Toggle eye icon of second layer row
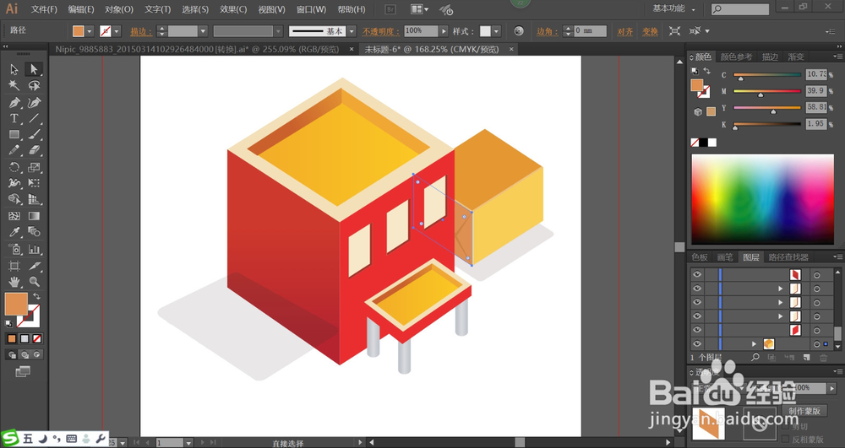Image resolution: width=845 pixels, height=448 pixels. click(x=697, y=289)
